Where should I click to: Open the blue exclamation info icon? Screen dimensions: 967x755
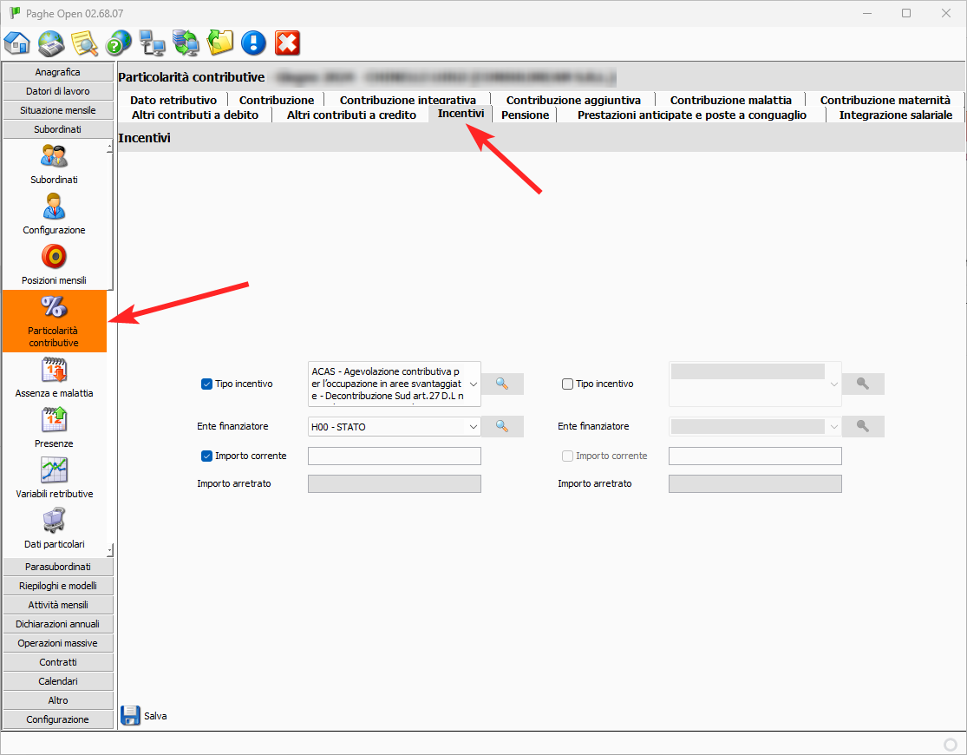point(253,43)
